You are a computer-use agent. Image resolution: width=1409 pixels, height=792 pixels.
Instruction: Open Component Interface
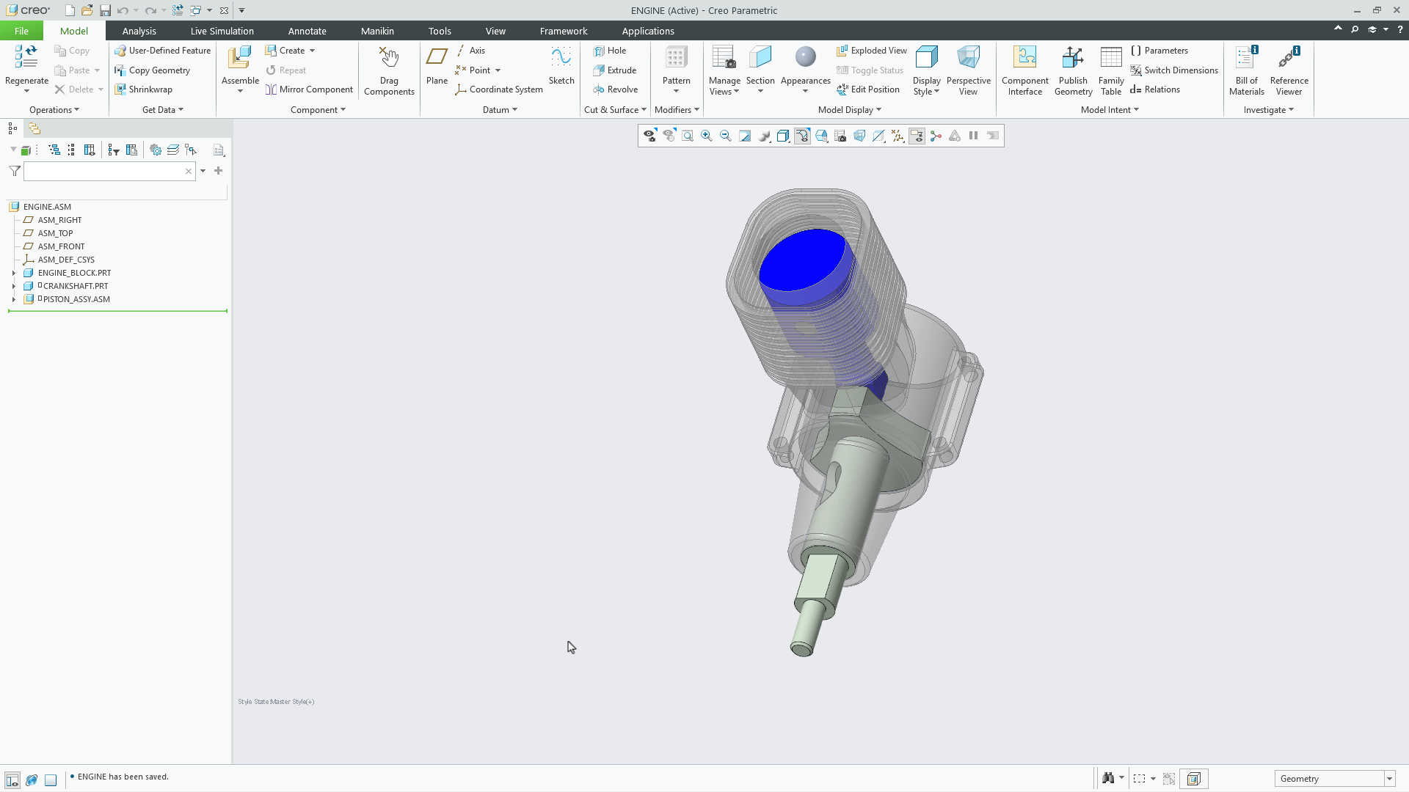click(x=1024, y=70)
